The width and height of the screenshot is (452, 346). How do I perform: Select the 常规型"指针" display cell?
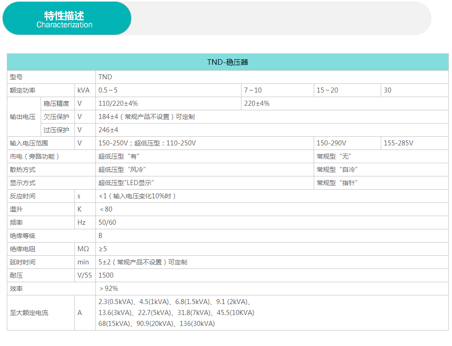coord(337,183)
